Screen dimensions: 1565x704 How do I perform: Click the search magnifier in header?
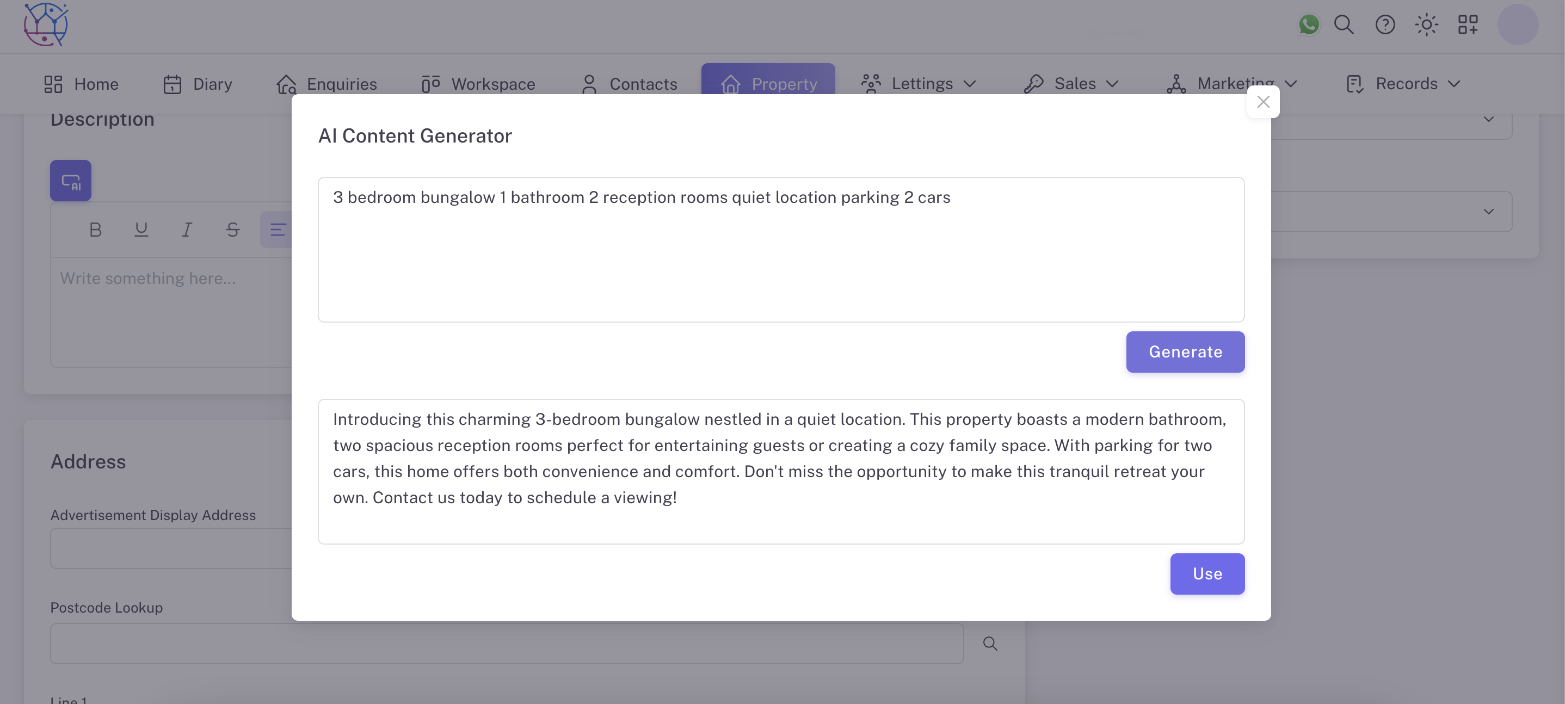[1343, 25]
